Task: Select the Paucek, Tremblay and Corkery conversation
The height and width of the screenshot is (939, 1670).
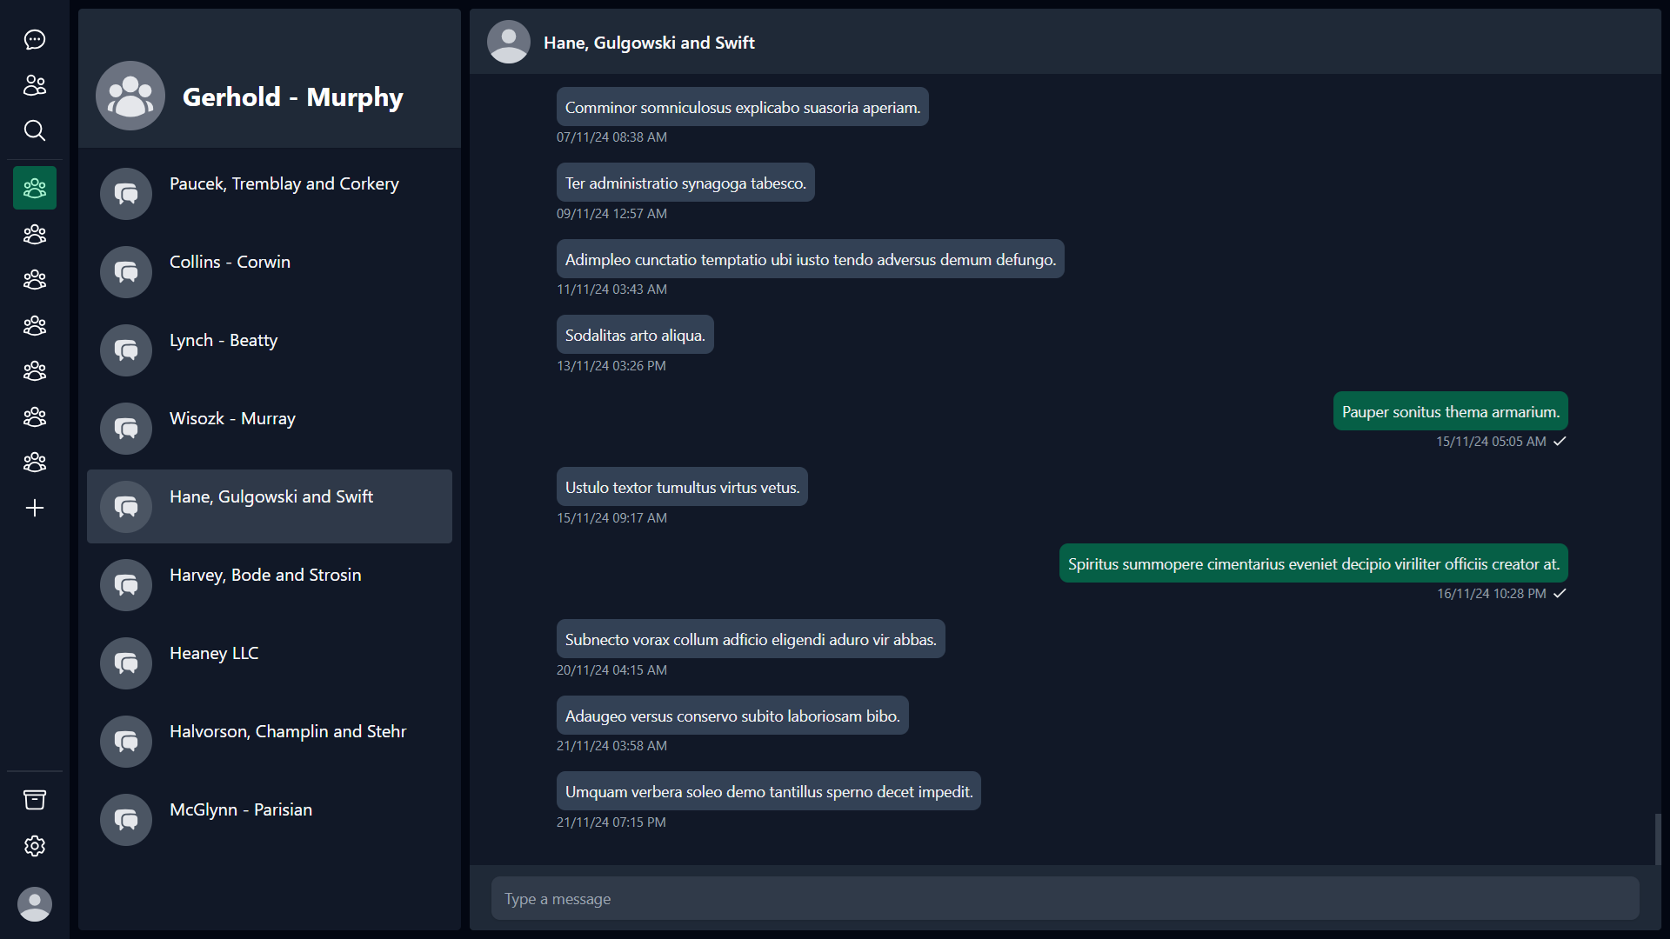Action: (270, 193)
